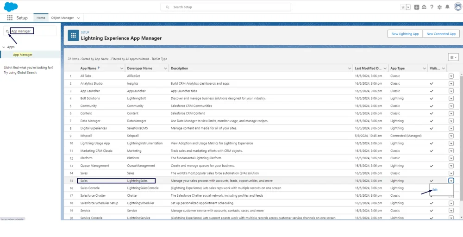Click the Setup breadcrumb label above the title
Viewport: 463px width, 237px height.
pyautogui.click(x=85, y=32)
